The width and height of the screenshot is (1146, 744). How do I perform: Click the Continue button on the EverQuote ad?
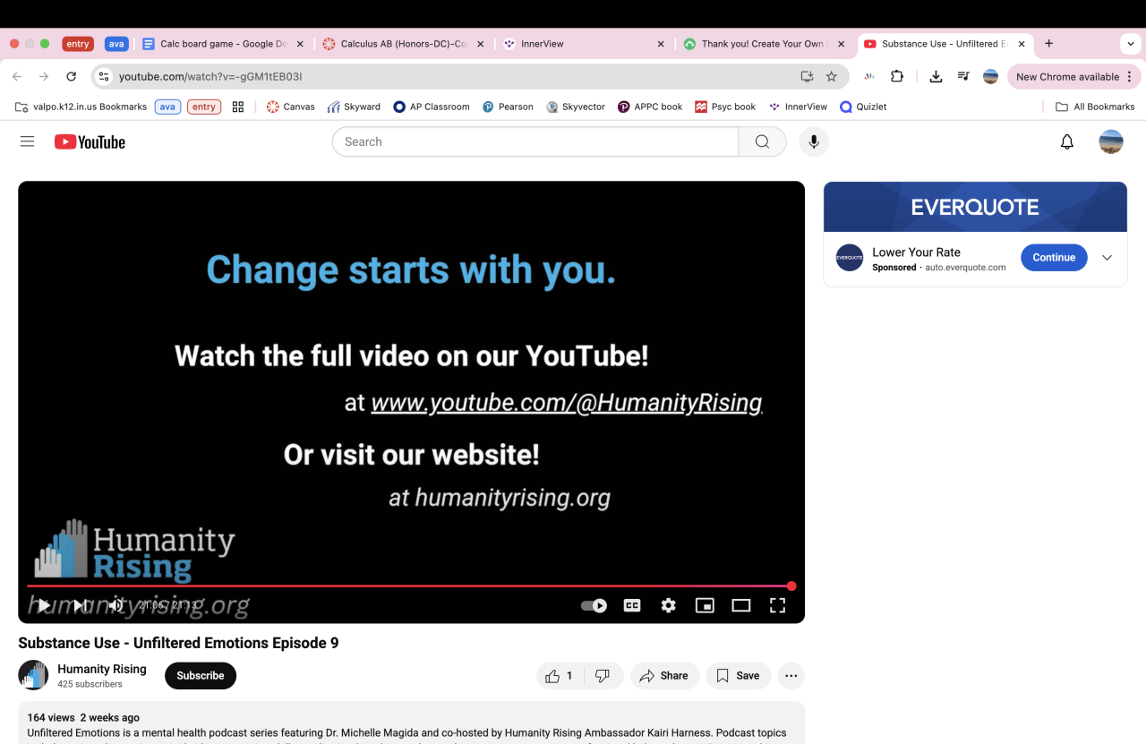pos(1054,257)
